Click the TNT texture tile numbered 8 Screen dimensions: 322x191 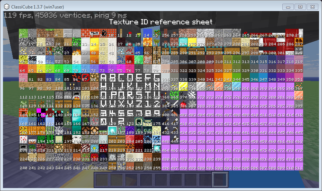94,33
